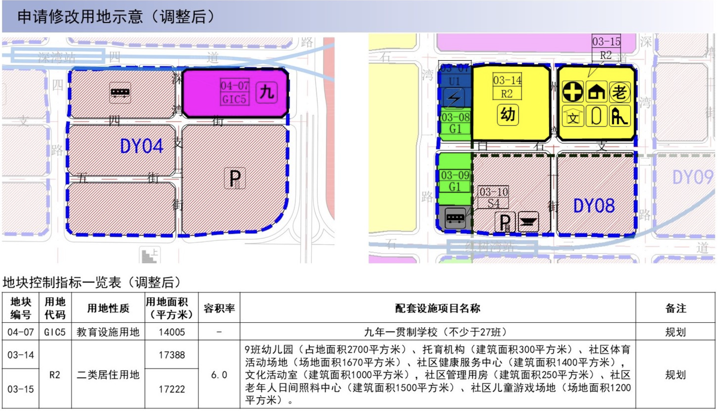Click the 文 cultural activity icon
718x411 pixels.
coord(573,116)
